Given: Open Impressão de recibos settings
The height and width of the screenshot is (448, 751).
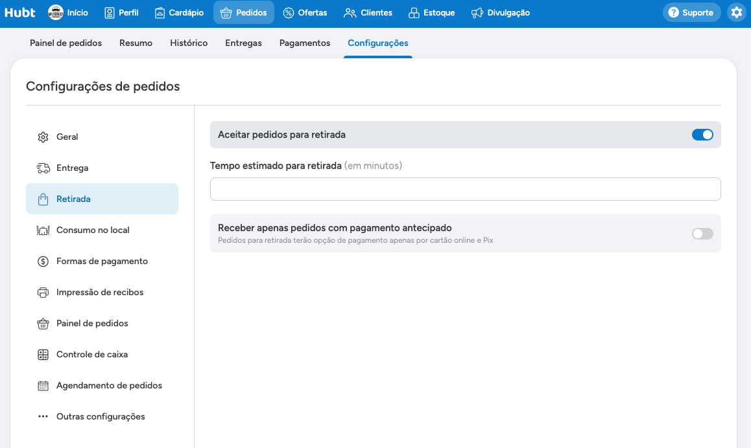Looking at the screenshot, I should tap(102, 292).
